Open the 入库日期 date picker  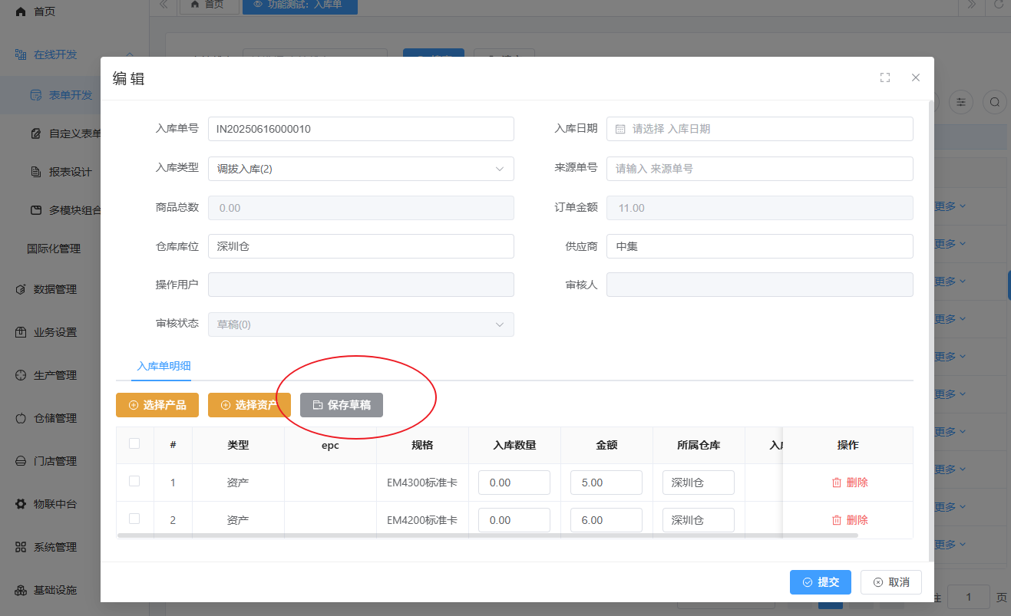[x=760, y=129]
